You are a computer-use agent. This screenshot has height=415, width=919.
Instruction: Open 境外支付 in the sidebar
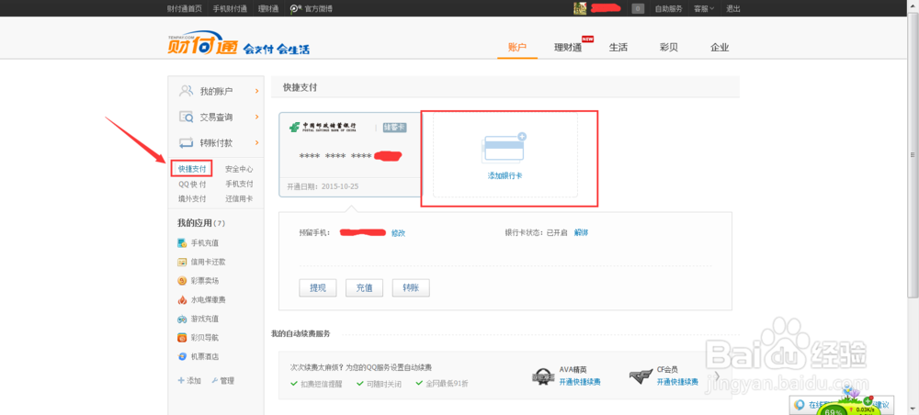pyautogui.click(x=192, y=198)
